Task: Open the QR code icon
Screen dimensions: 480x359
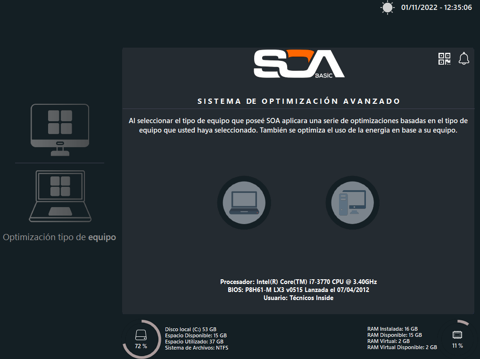Action: 444,58
